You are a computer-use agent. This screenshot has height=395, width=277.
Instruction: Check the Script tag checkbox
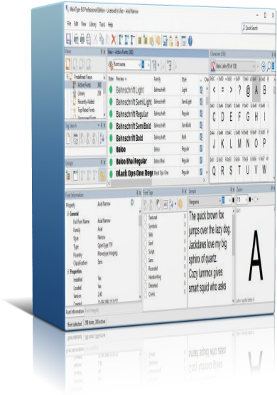click(x=146, y=252)
